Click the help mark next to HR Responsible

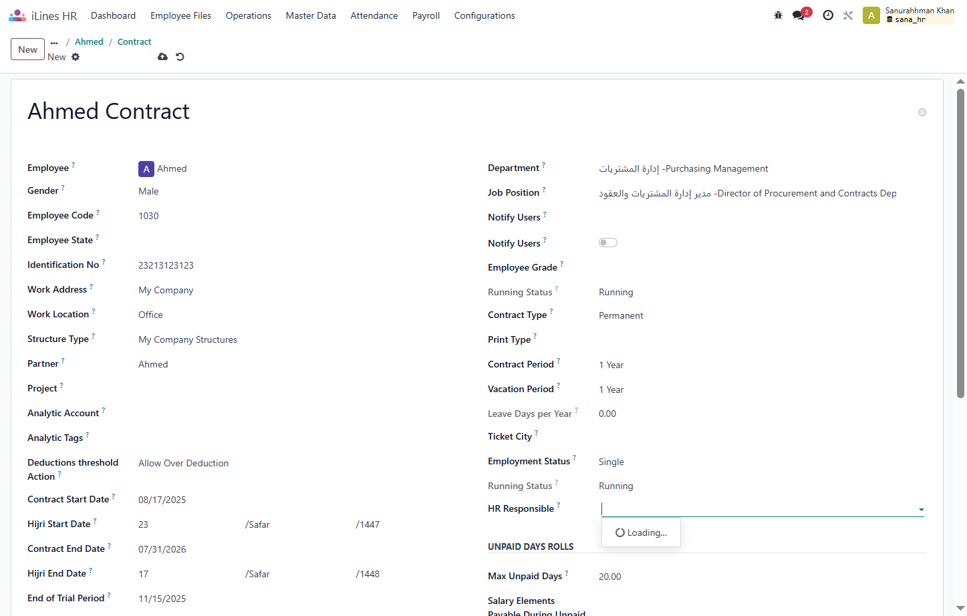coord(559,505)
